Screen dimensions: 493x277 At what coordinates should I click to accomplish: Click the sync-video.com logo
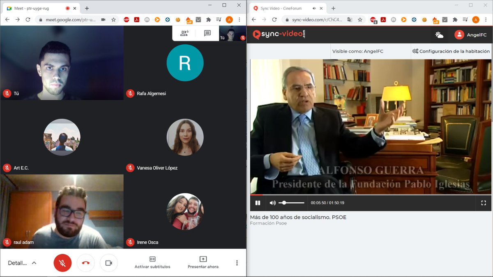click(279, 35)
